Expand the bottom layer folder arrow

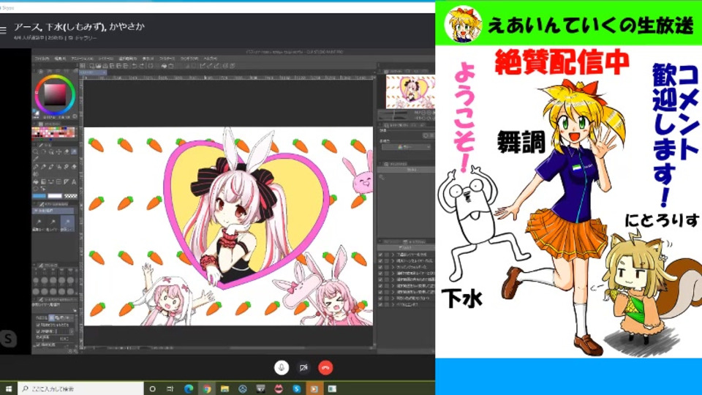pyautogui.click(x=393, y=304)
